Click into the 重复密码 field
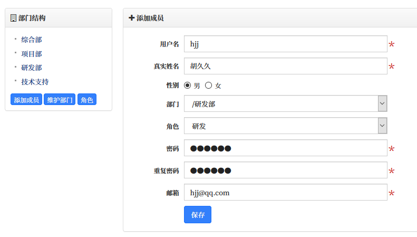 (285, 170)
